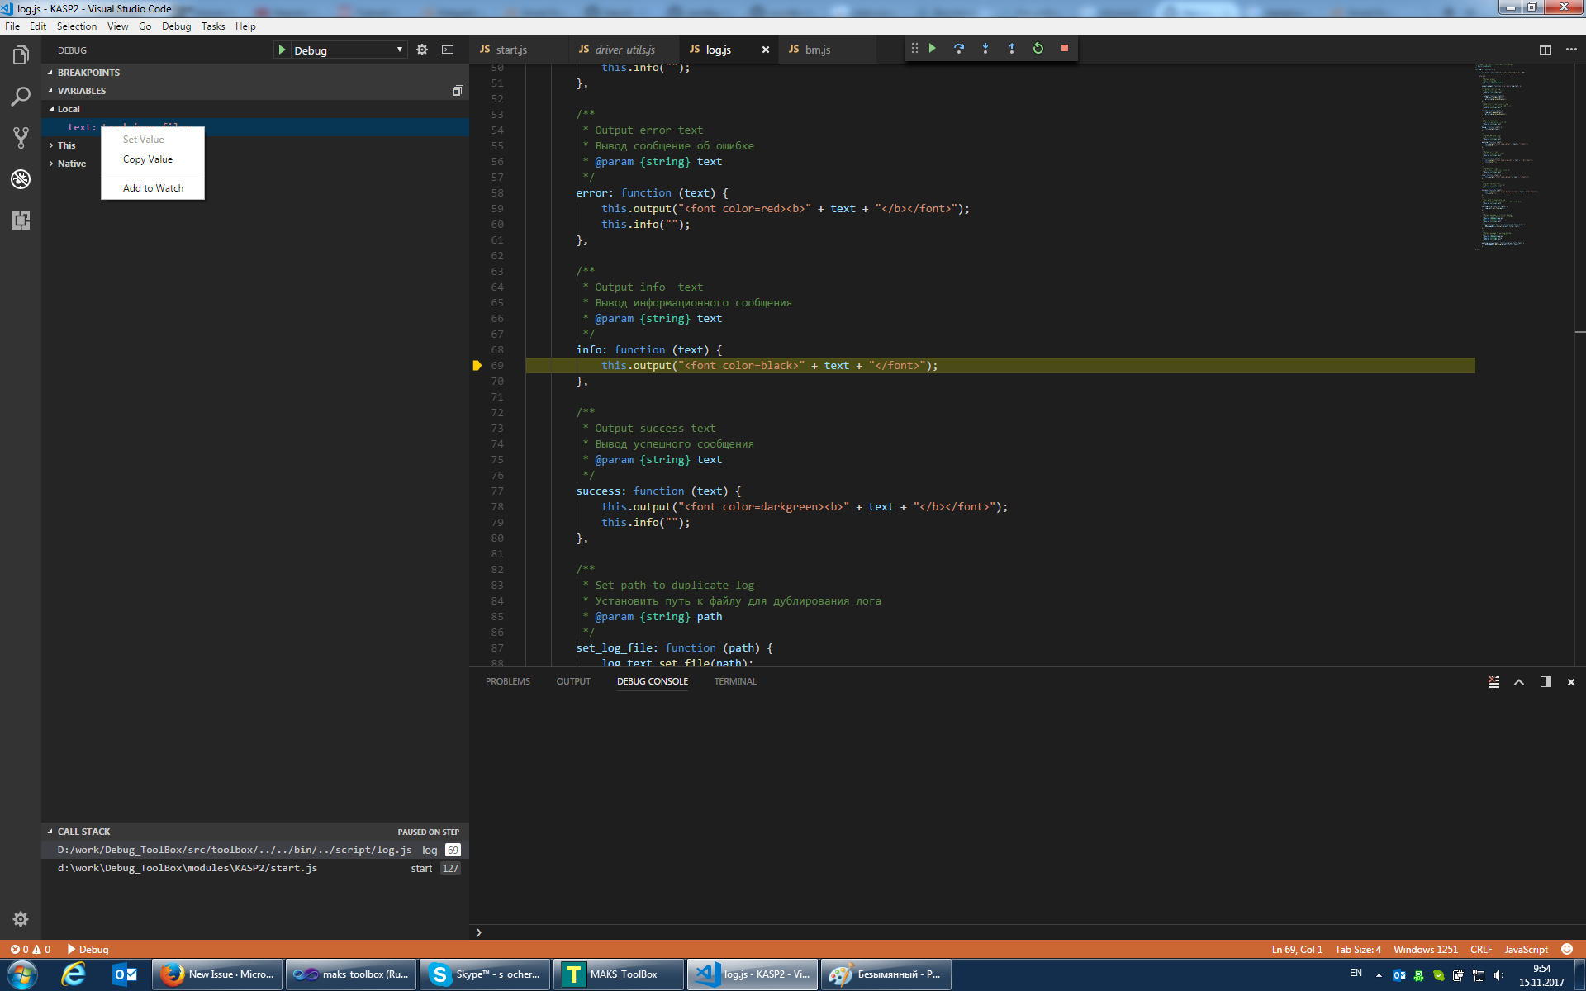
Task: Open the Search view in the activity bar
Action: pyautogui.click(x=20, y=97)
